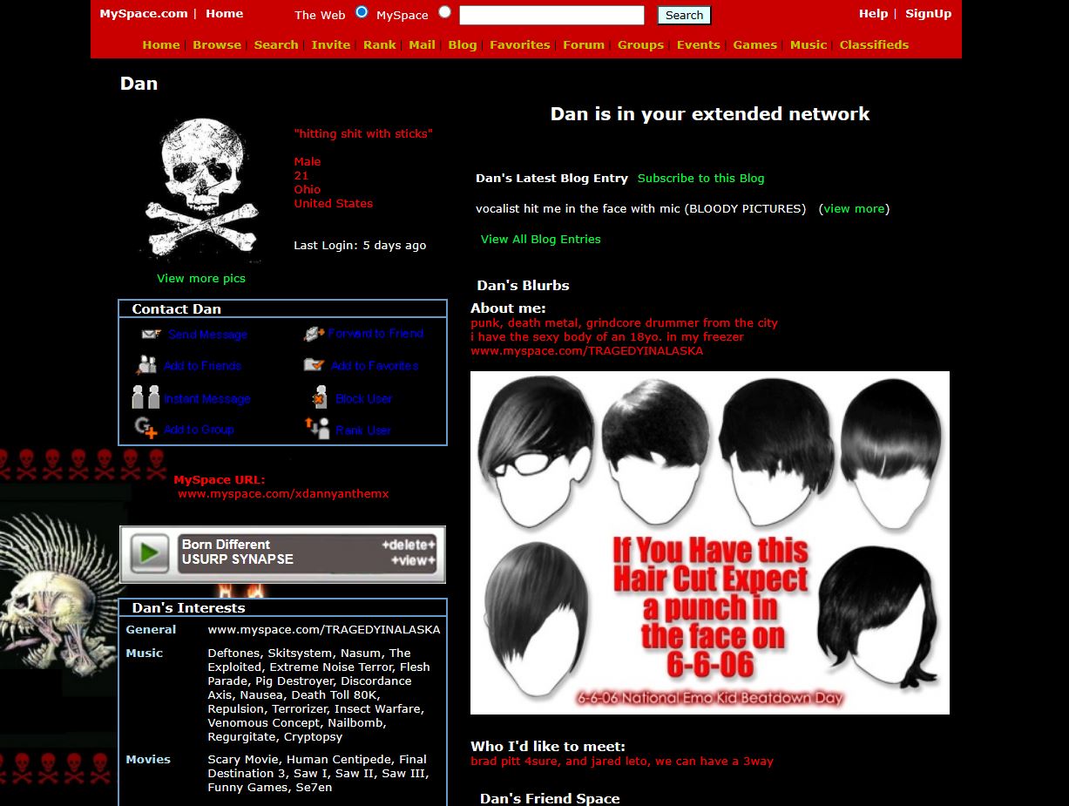The width and height of the screenshot is (1069, 806).
Task: Click the Add to Favorites icon
Action: click(314, 365)
